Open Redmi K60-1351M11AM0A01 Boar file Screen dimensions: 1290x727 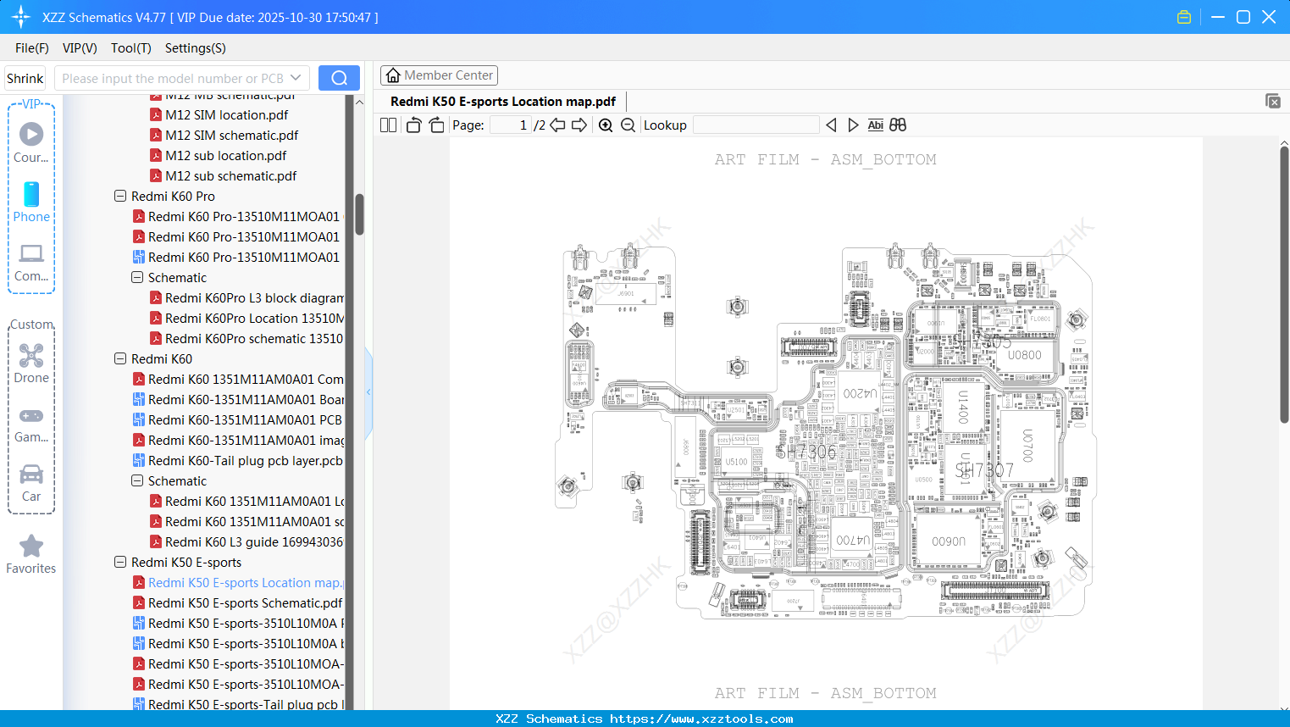point(239,399)
